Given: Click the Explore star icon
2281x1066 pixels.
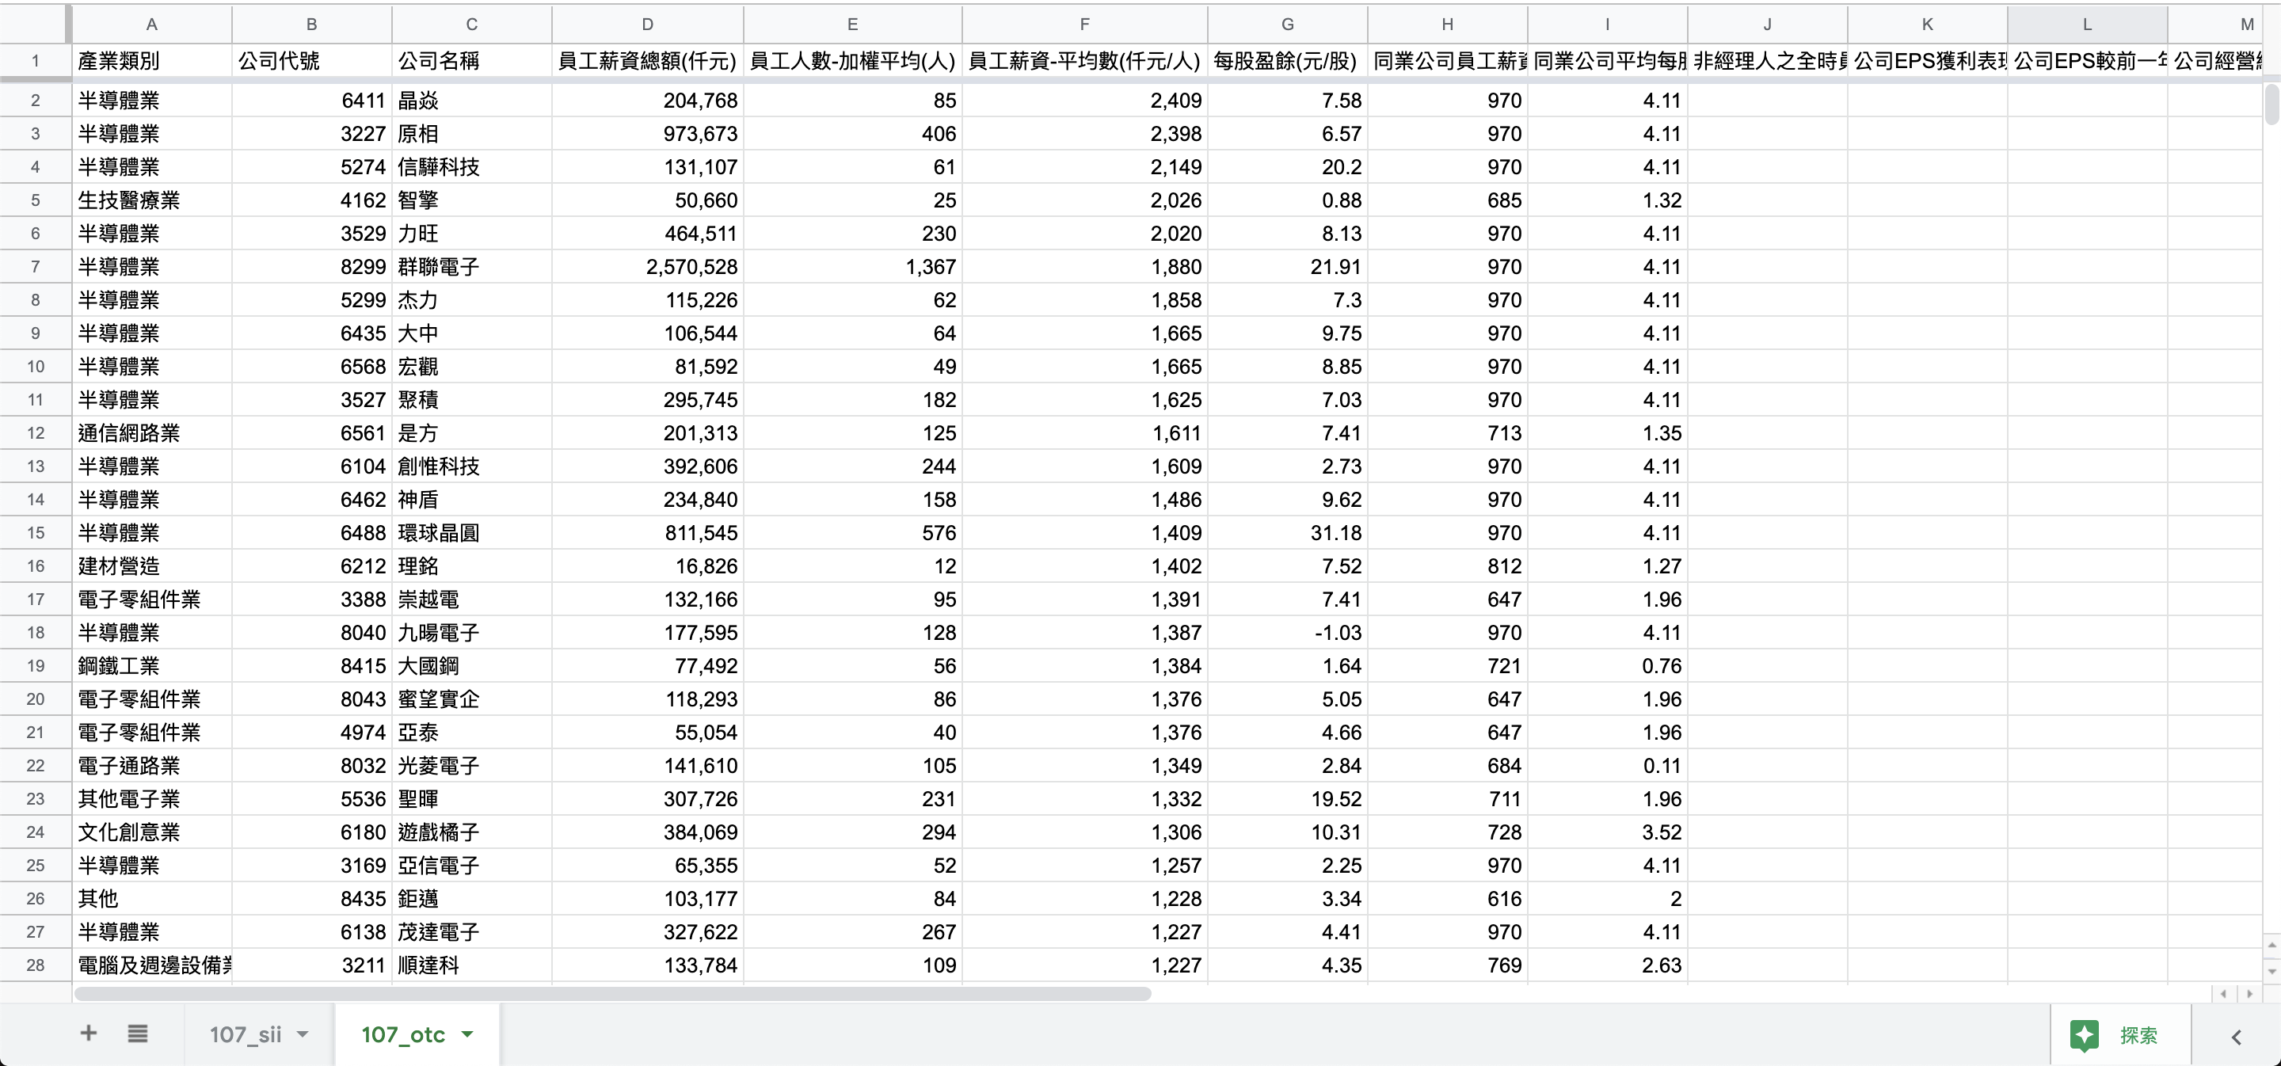Looking at the screenshot, I should click(2085, 1035).
